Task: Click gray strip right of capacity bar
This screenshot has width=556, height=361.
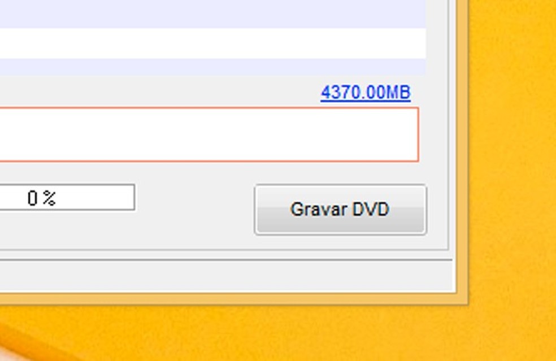Action: pyautogui.click(x=433, y=134)
